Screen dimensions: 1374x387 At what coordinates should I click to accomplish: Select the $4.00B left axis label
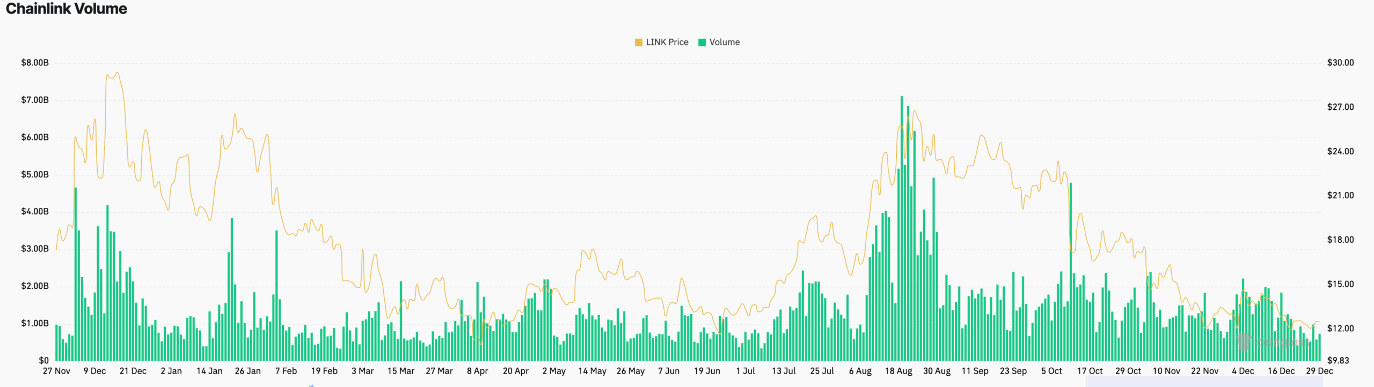click(x=35, y=212)
